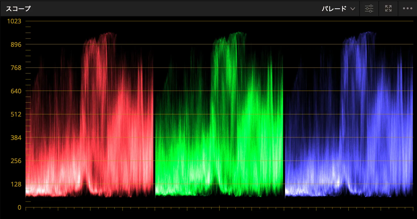
Task: Click the 0 scale label
Action: click(x=19, y=208)
